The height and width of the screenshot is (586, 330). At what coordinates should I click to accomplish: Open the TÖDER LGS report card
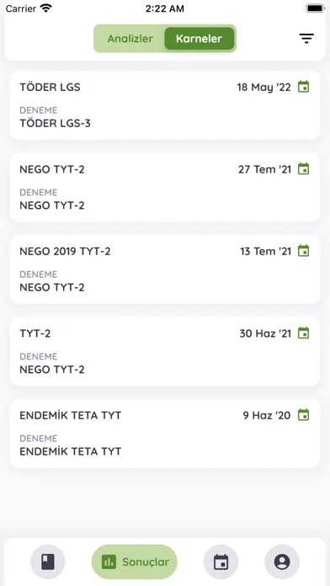165,105
